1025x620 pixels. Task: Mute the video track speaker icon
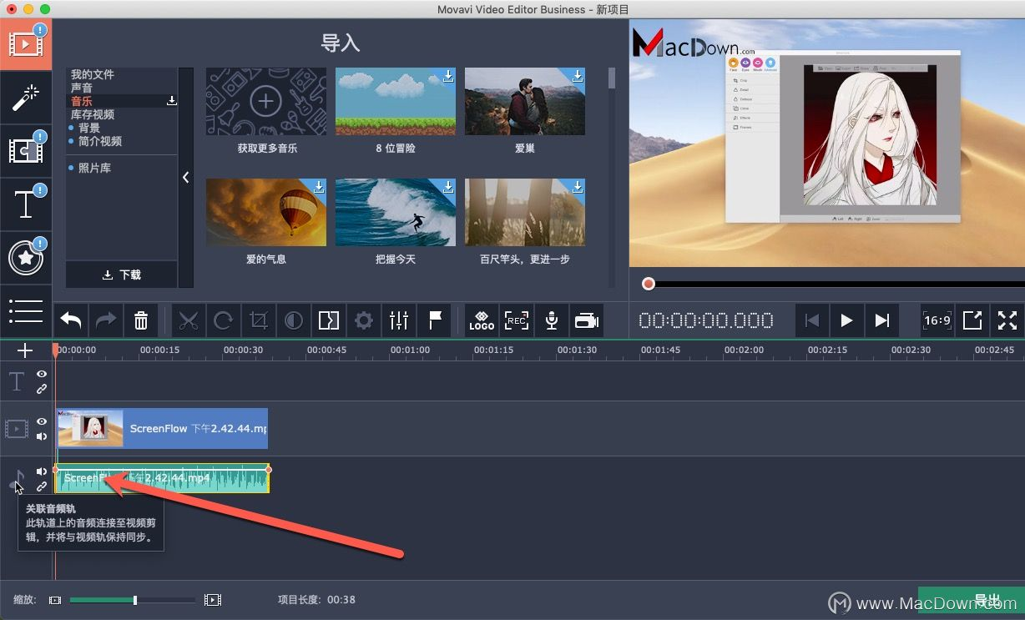42,436
